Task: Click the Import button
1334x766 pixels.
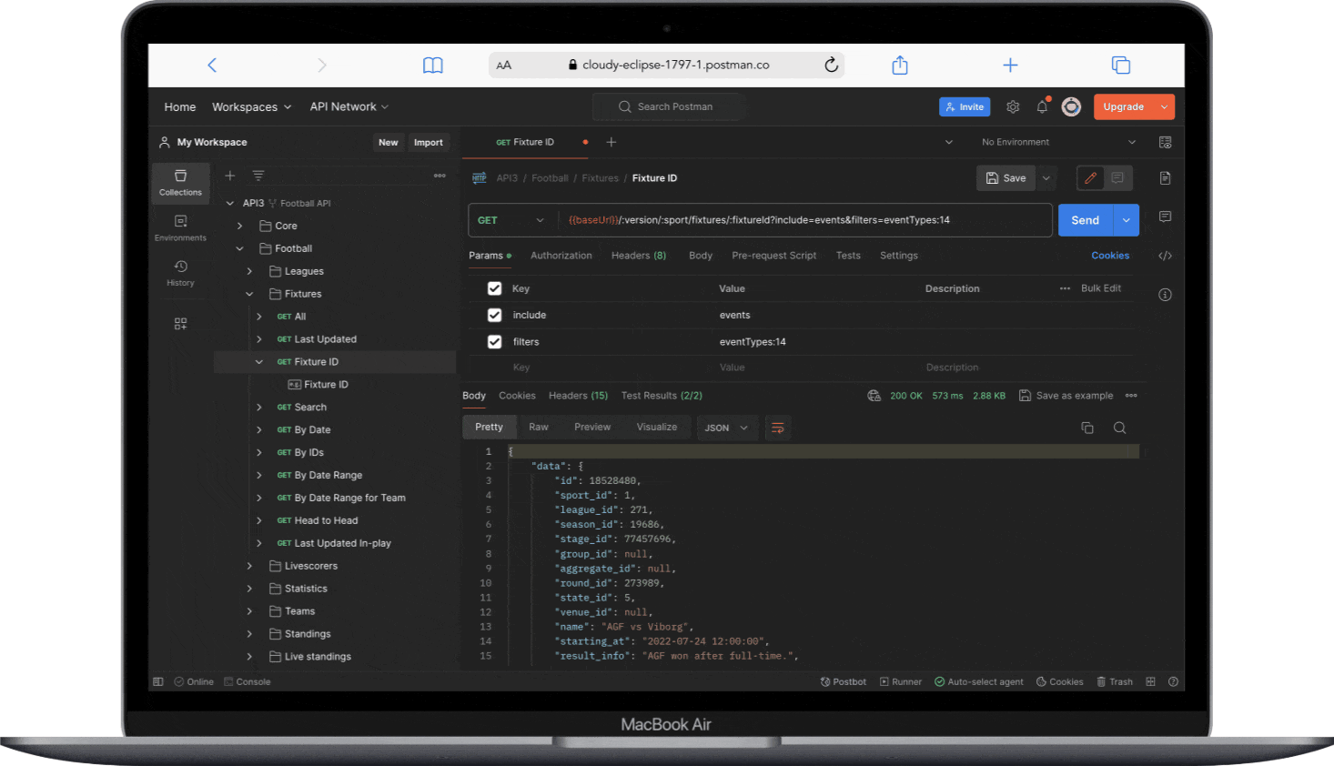Action: coord(429,142)
